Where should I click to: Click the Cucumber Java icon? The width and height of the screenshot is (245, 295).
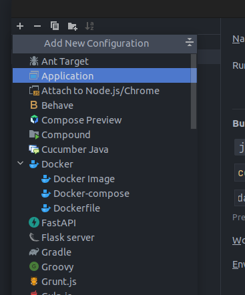(34, 150)
